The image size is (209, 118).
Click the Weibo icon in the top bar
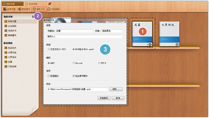click(50, 3)
